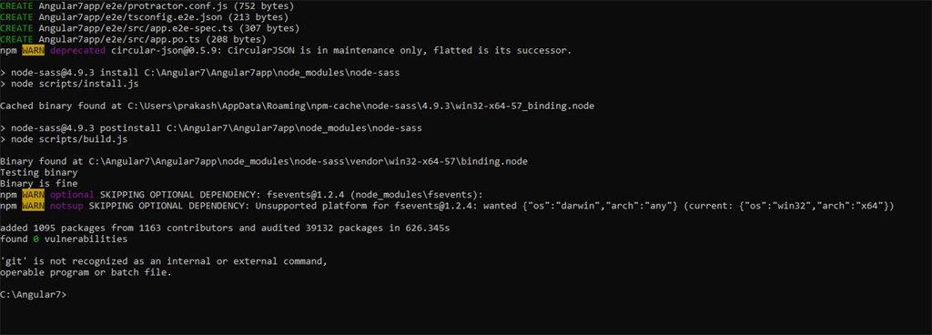Click the 'Cached binary found at' path line
The image size is (932, 335).
point(298,107)
